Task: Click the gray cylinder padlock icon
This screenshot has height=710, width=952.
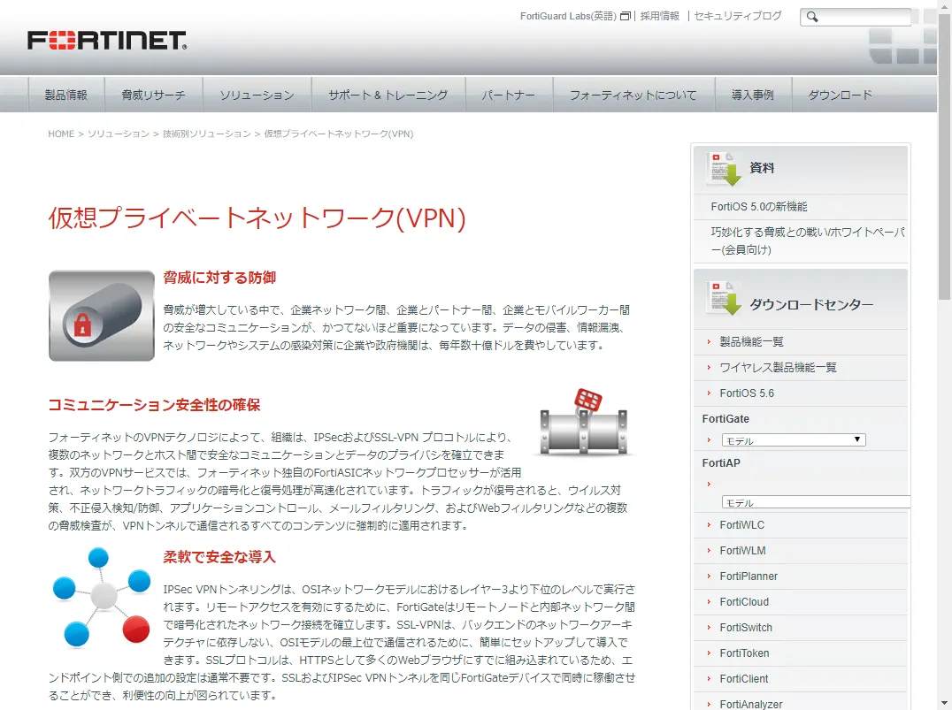Action: pyautogui.click(x=101, y=316)
